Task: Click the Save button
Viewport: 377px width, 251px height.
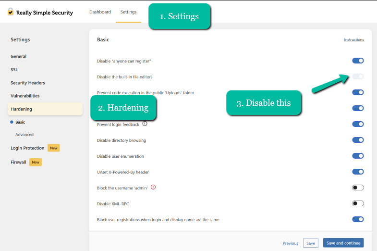Action: coord(311,243)
